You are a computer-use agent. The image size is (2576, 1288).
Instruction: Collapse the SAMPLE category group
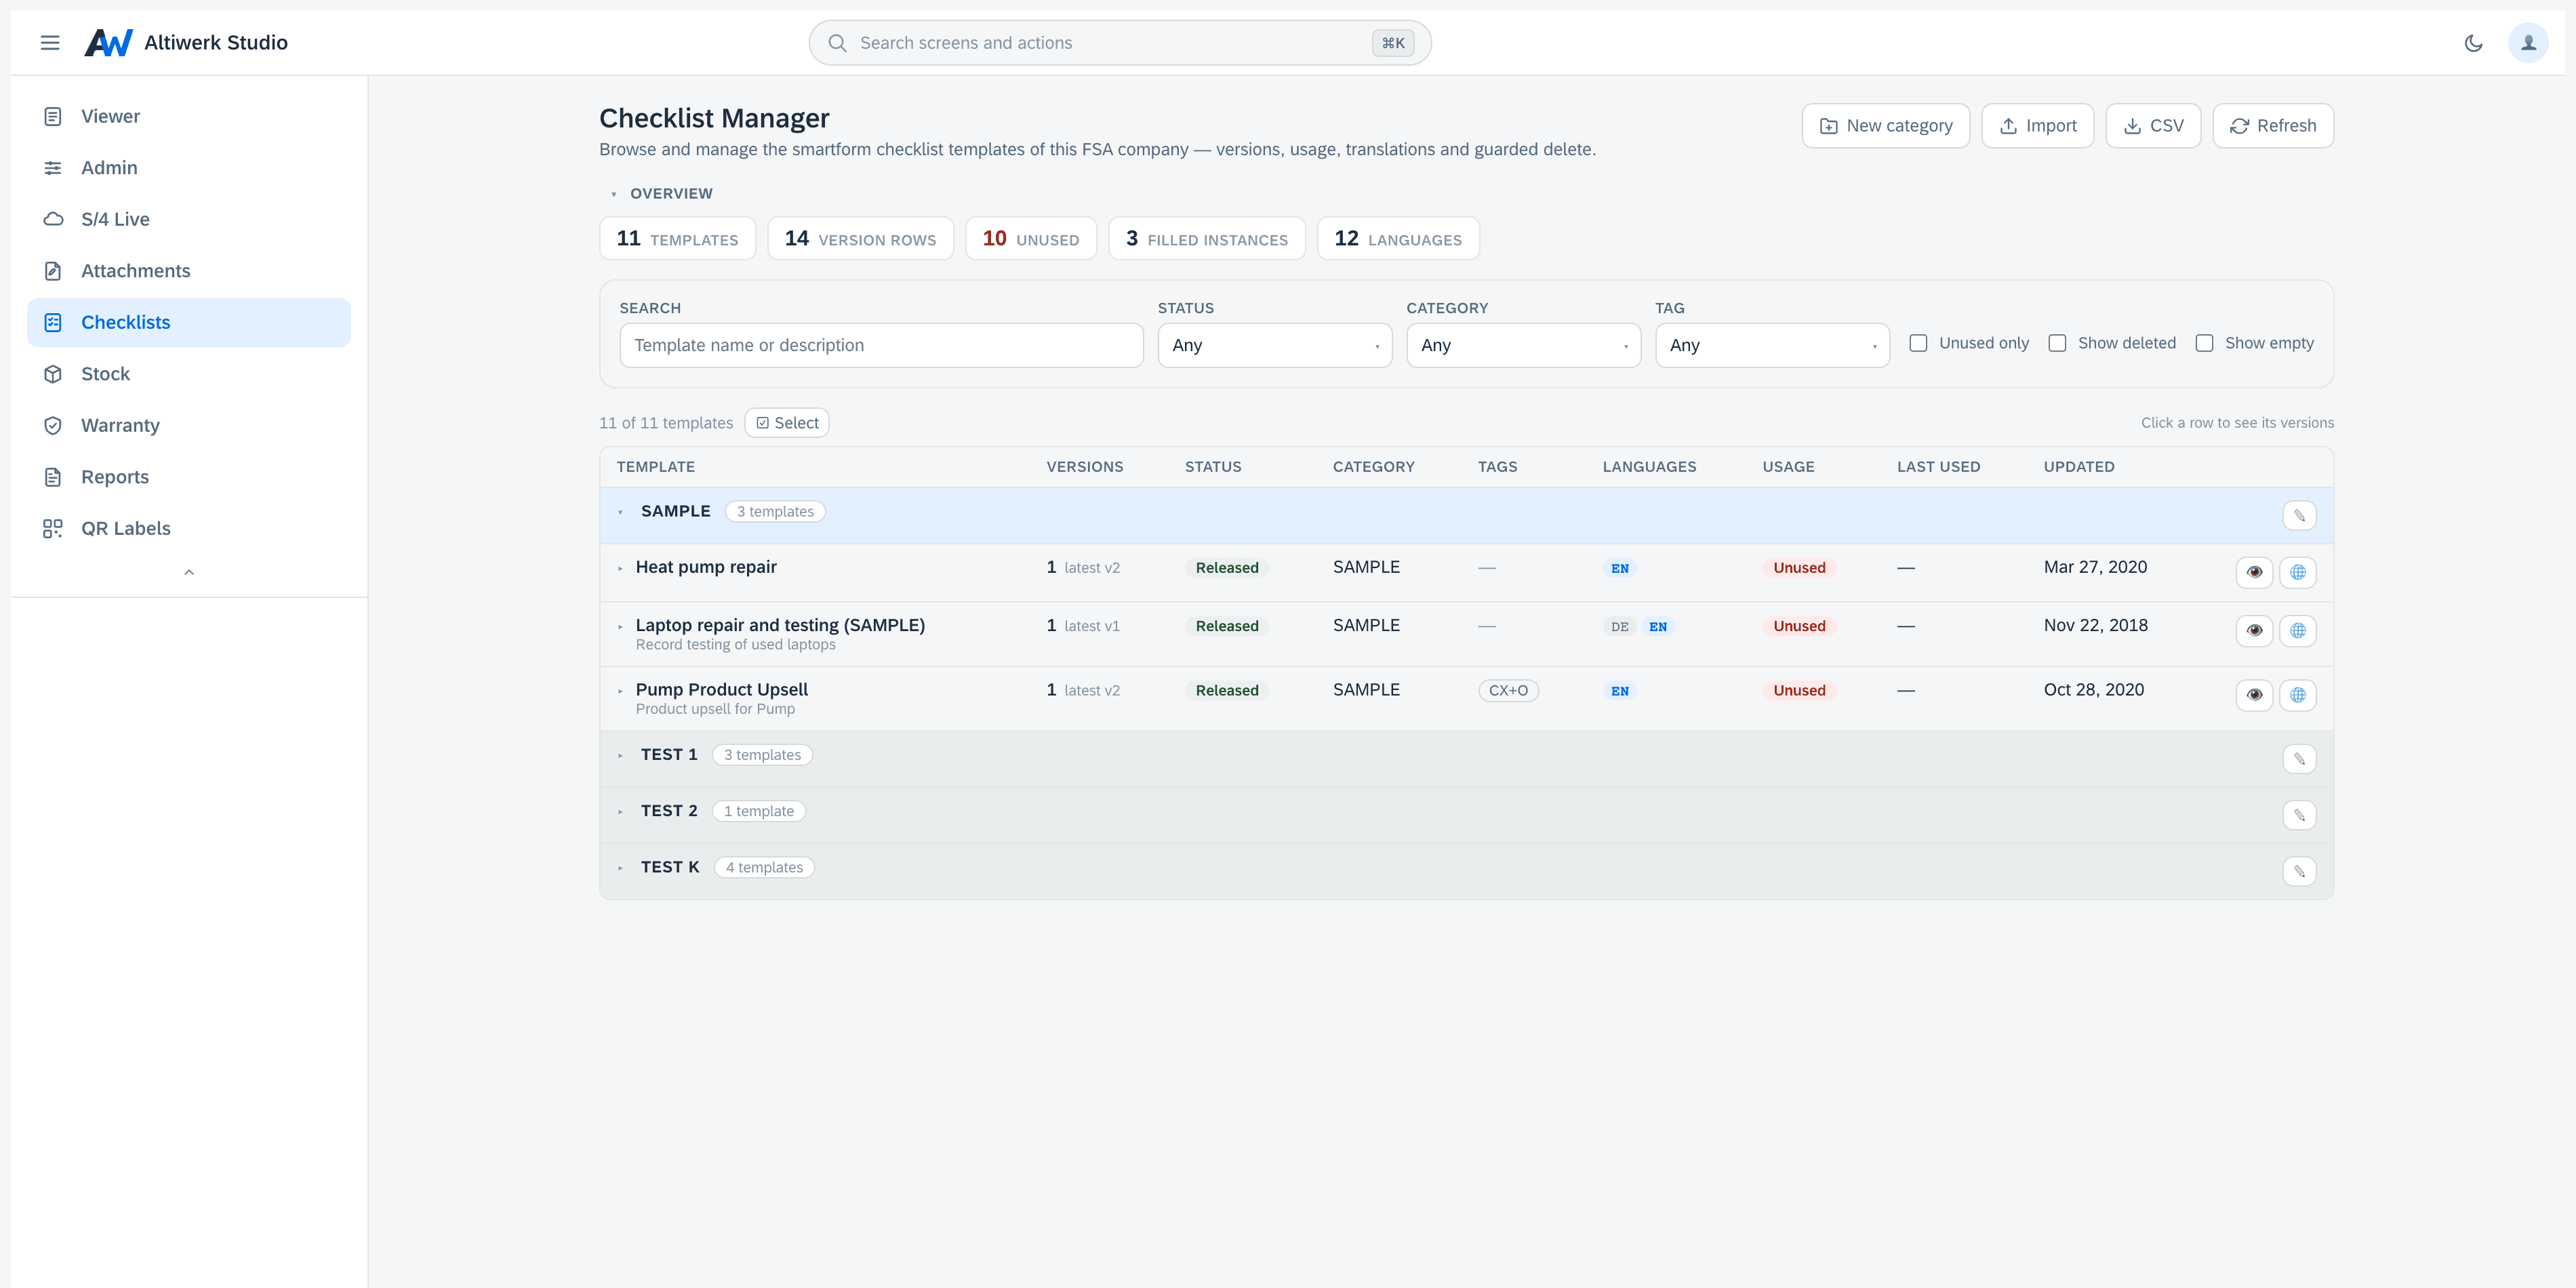pyautogui.click(x=620, y=512)
